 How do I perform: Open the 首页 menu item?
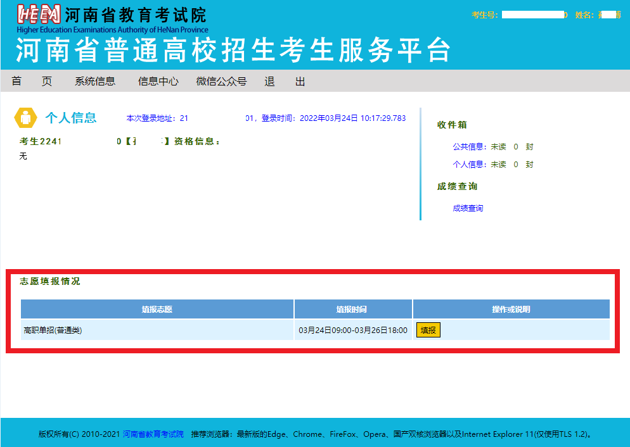click(31, 81)
